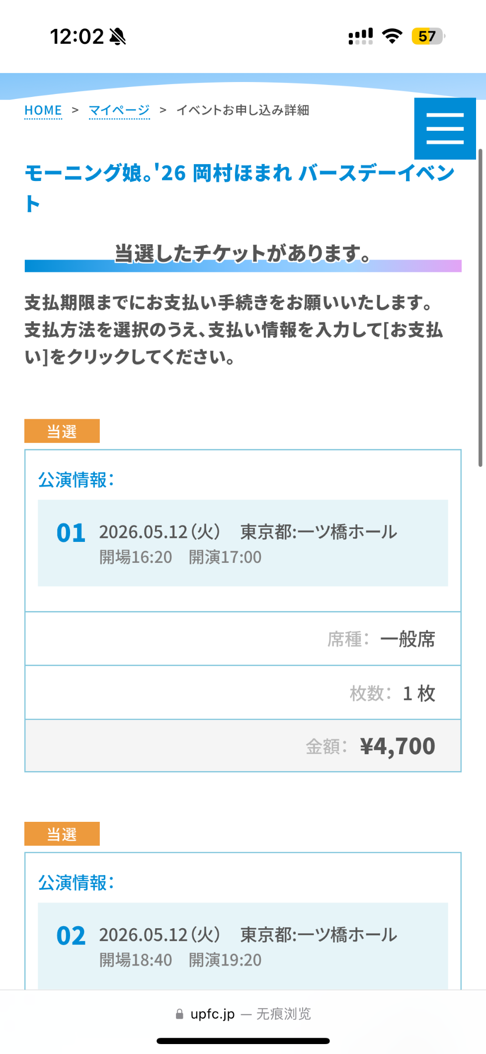Open the マイページ breadcrumb link

tap(119, 110)
